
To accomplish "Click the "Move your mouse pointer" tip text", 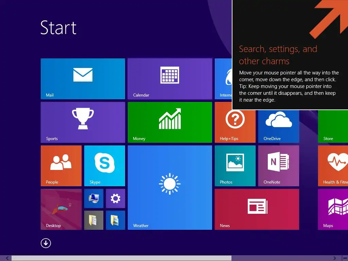I will 289,86.
